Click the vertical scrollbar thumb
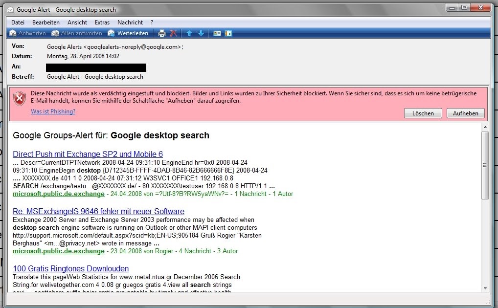Screen dimensions: 498x308 coord(485,165)
